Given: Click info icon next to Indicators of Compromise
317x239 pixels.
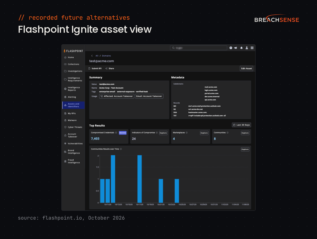Looking at the screenshot, I should click(x=157, y=133).
